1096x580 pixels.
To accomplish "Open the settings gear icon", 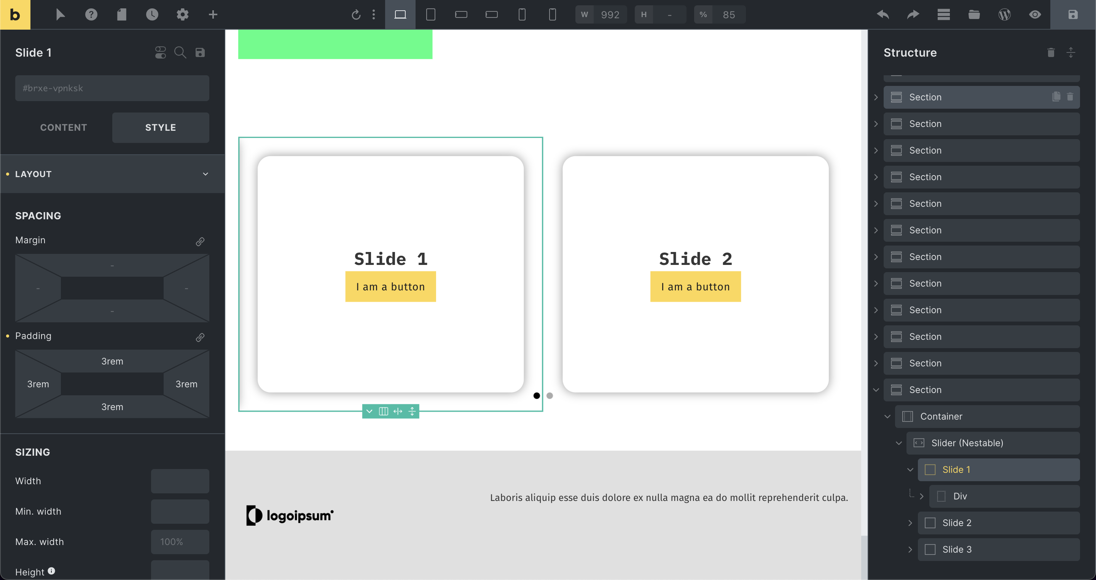I will click(x=183, y=14).
